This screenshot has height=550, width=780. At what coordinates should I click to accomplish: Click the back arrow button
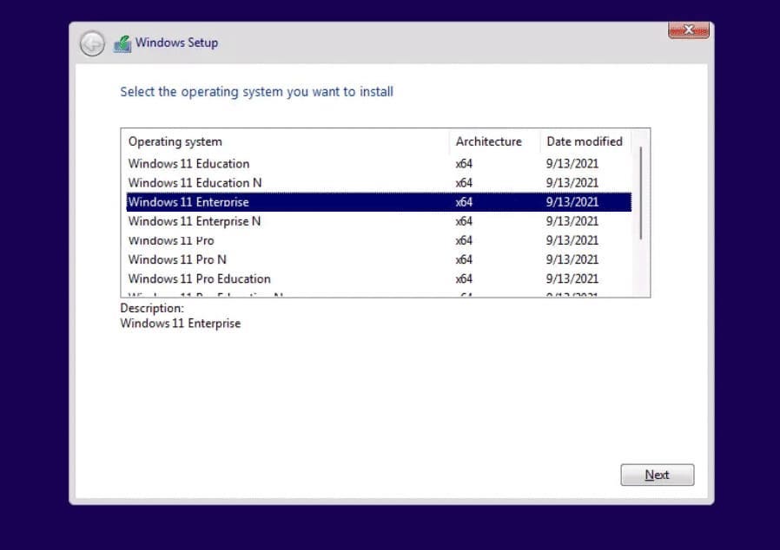point(92,43)
